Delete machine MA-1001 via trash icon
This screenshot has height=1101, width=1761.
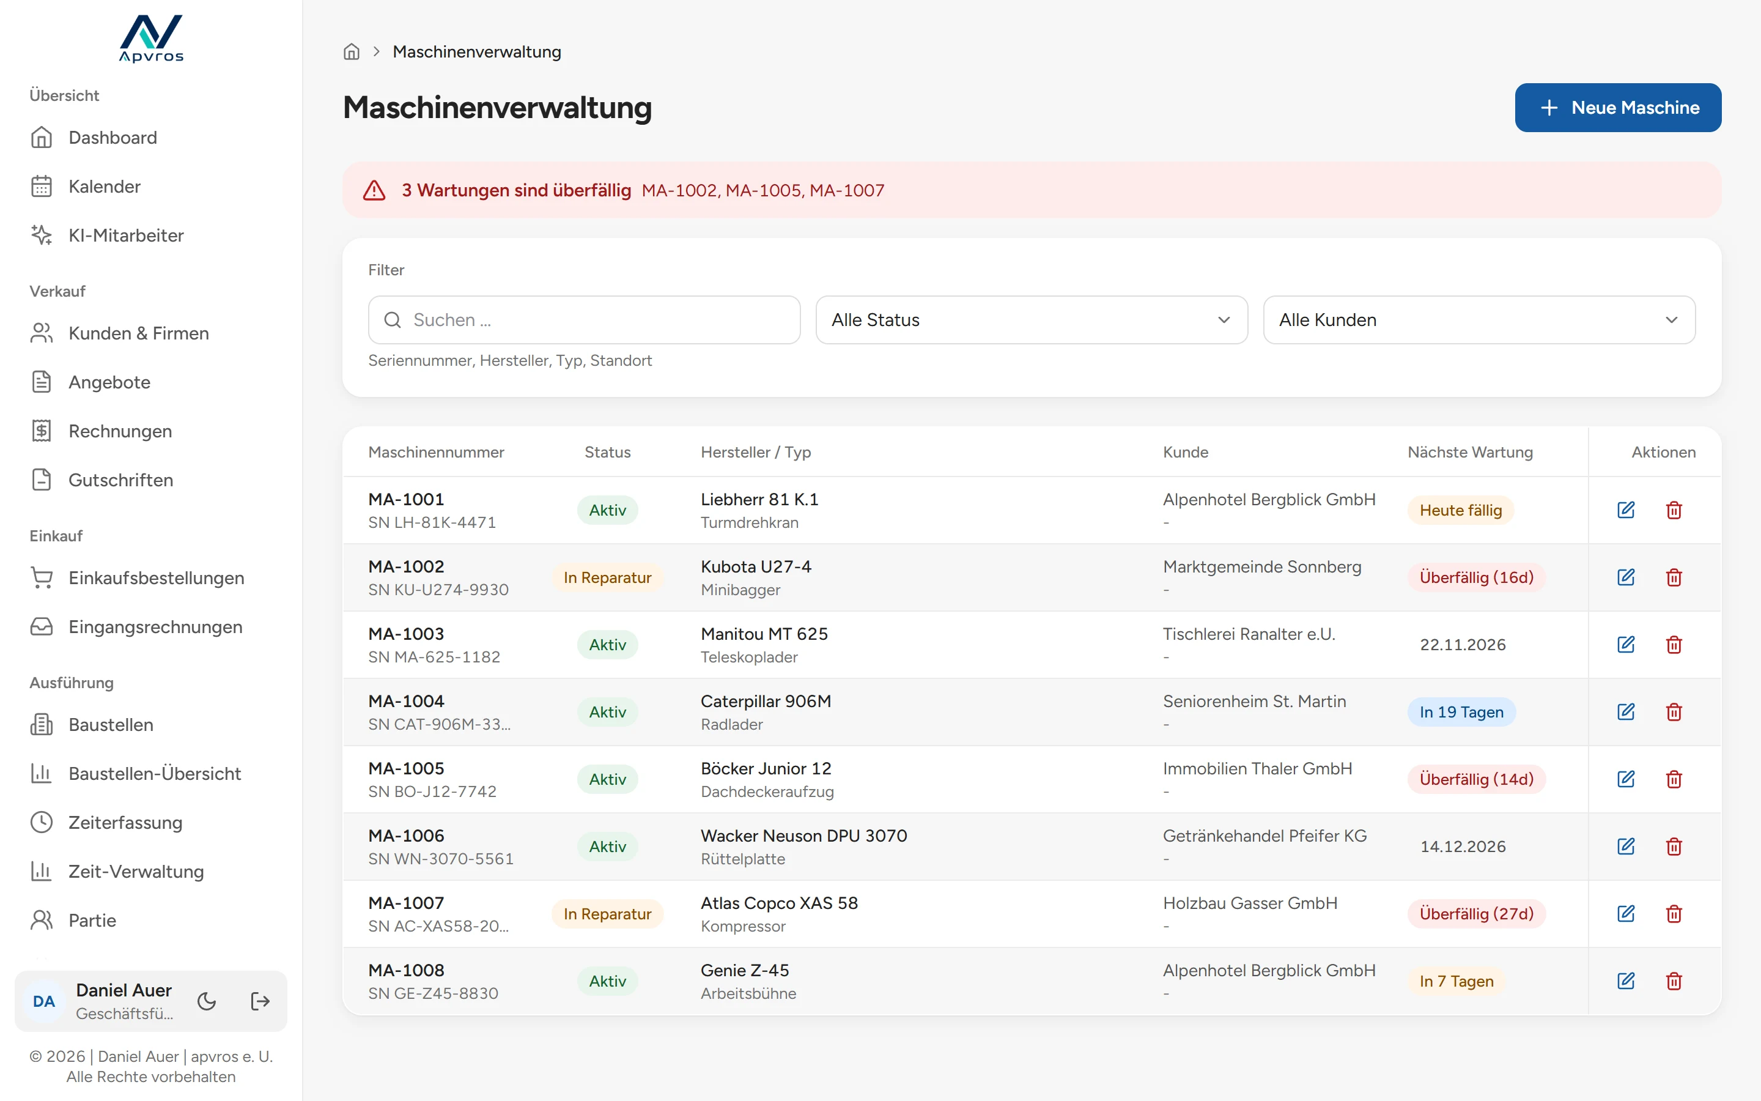coord(1674,510)
